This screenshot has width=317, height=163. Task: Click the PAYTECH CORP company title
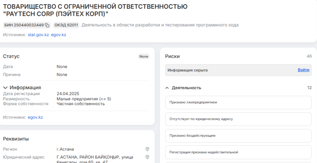(95, 10)
